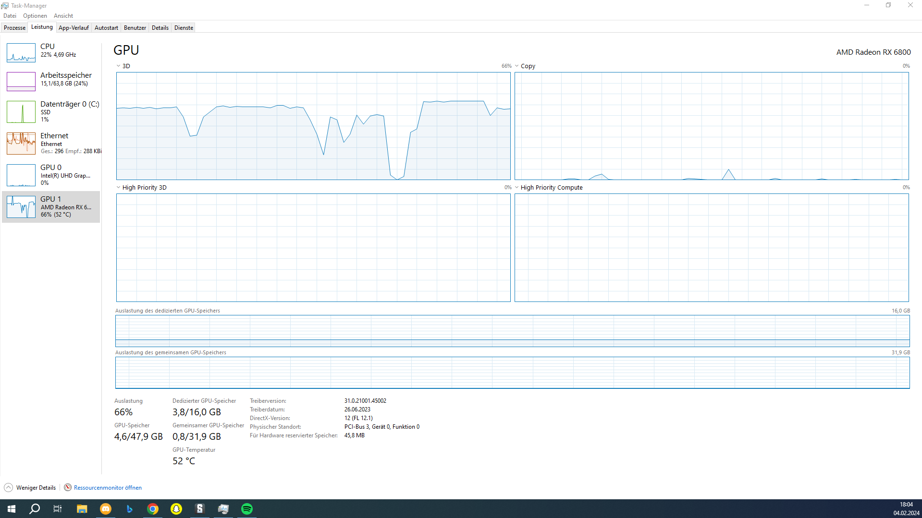Click the Copy engine graph
Image resolution: width=922 pixels, height=518 pixels.
(712, 126)
